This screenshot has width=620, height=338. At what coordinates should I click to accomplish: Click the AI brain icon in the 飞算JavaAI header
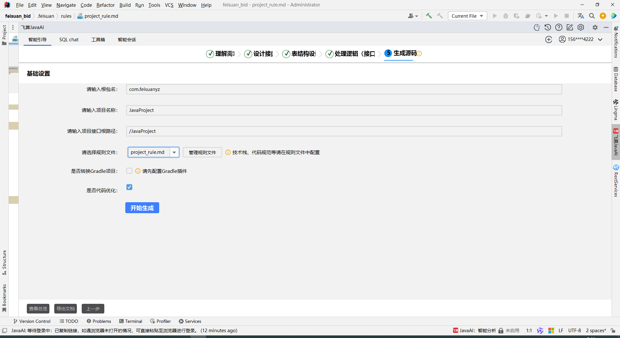click(537, 27)
